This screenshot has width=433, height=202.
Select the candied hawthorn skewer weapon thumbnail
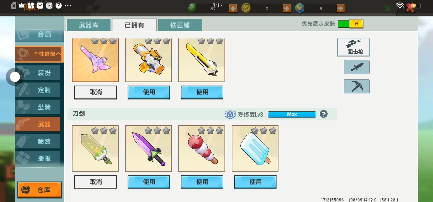pos(202,148)
